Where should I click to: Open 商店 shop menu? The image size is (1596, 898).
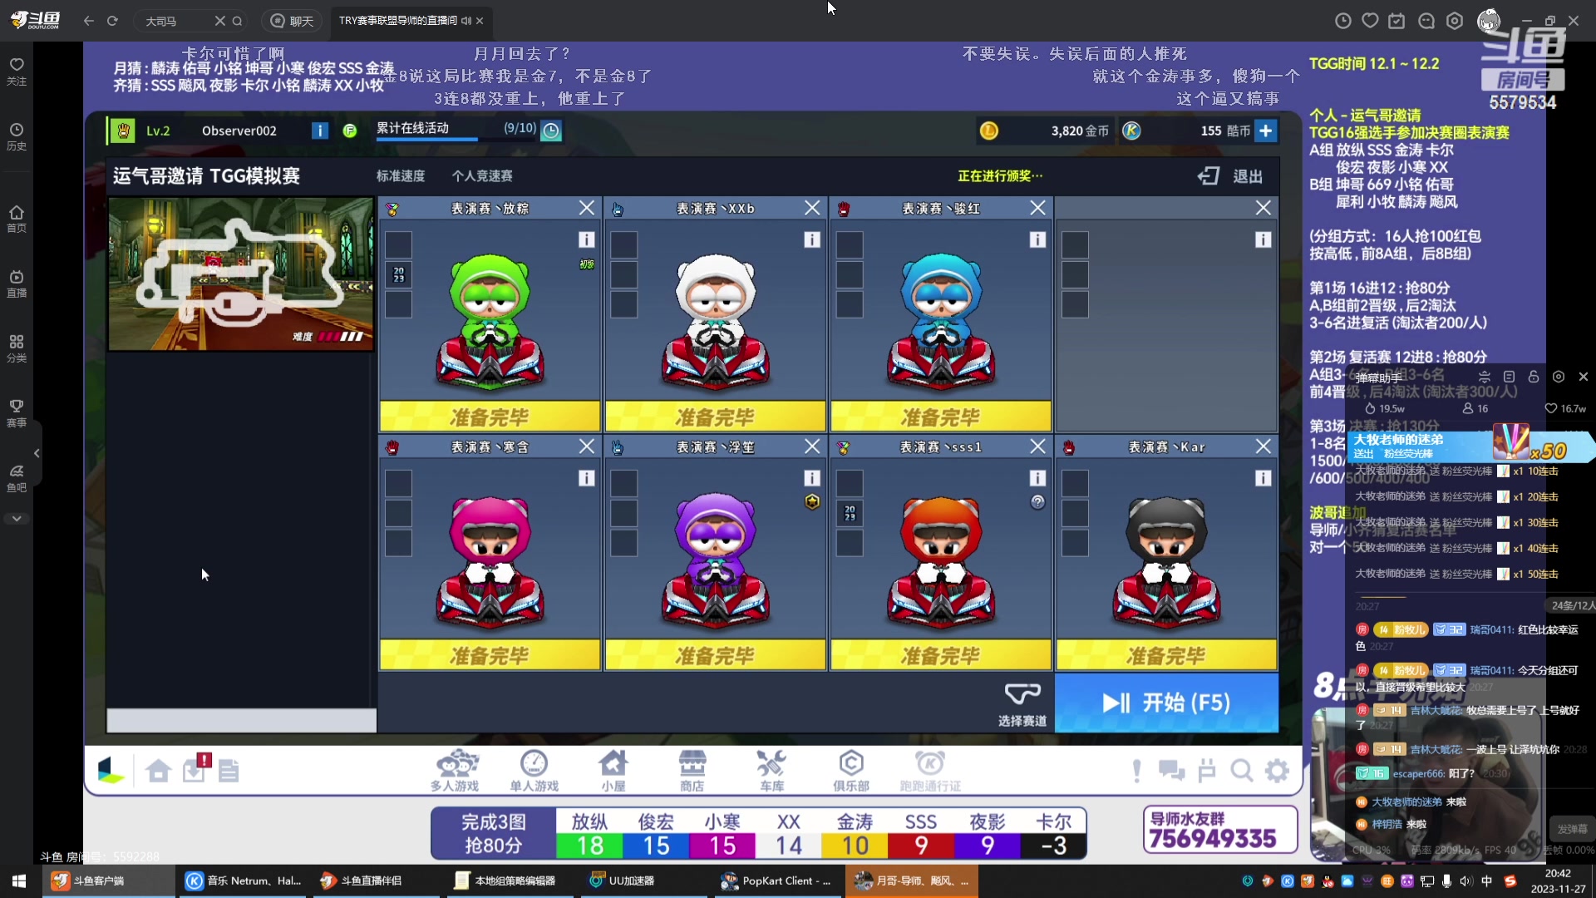coord(692,770)
